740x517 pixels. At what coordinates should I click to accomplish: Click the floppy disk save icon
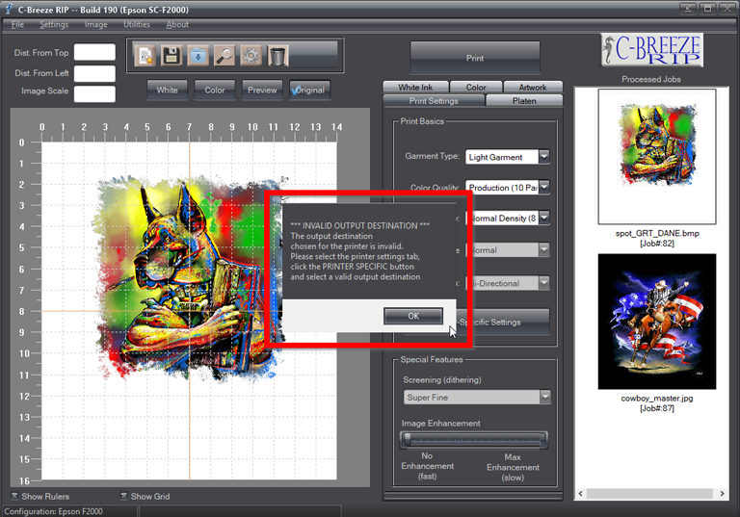172,56
